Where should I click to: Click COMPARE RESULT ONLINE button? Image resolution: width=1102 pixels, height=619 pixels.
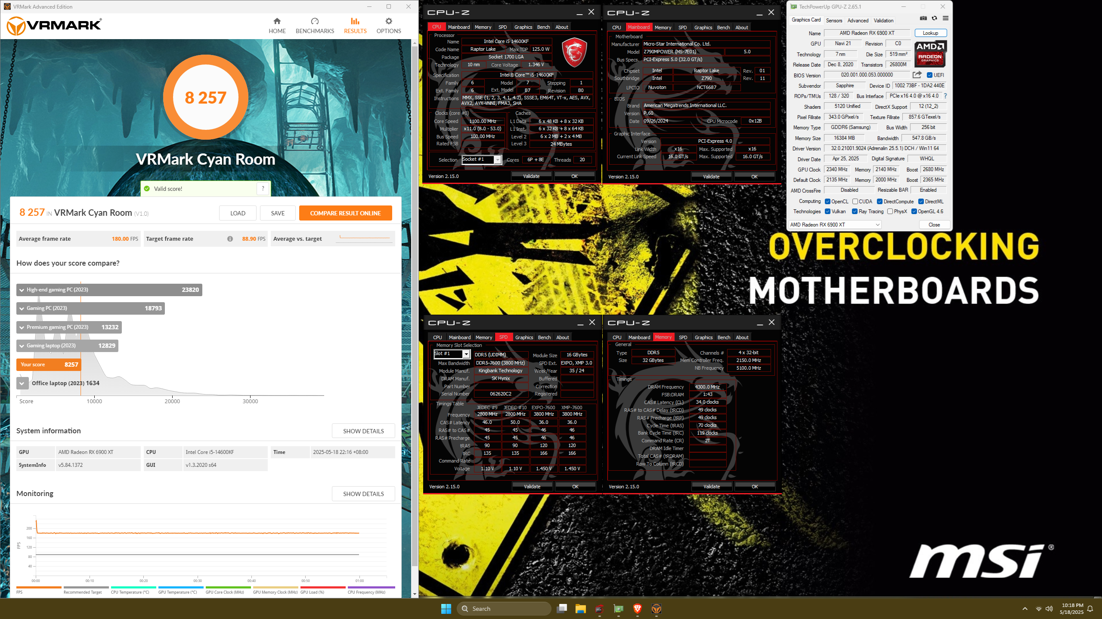[345, 213]
